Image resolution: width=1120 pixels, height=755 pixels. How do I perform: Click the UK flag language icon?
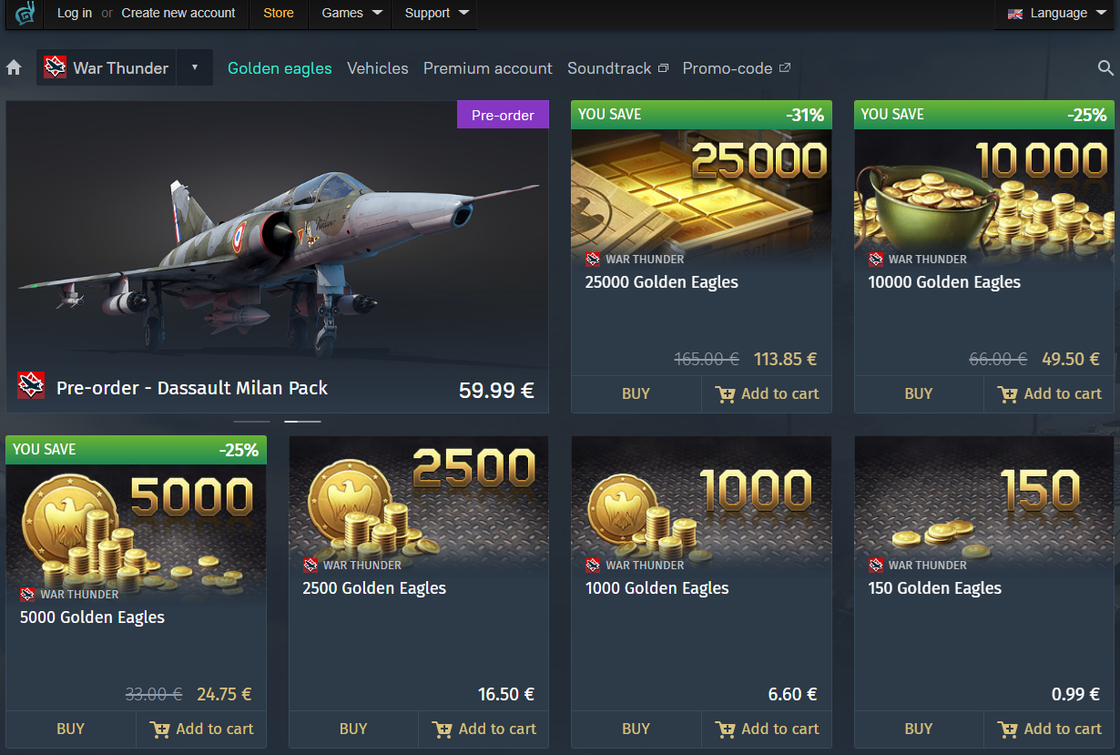[x=1014, y=14]
